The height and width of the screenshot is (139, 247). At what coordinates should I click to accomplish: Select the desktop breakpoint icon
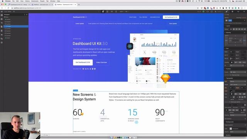(x=103, y=12)
